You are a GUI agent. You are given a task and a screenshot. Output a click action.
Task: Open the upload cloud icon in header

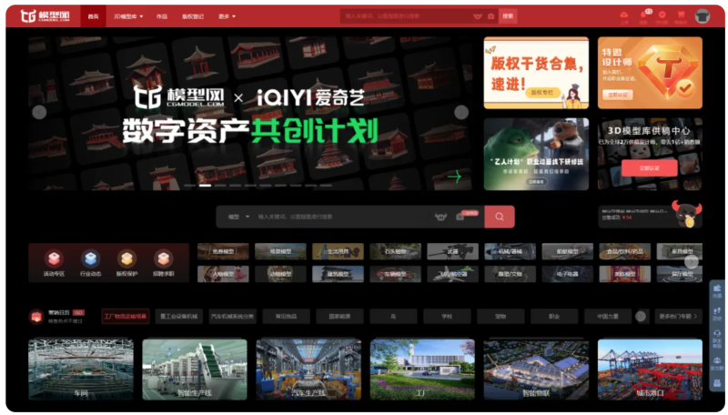[x=624, y=16]
